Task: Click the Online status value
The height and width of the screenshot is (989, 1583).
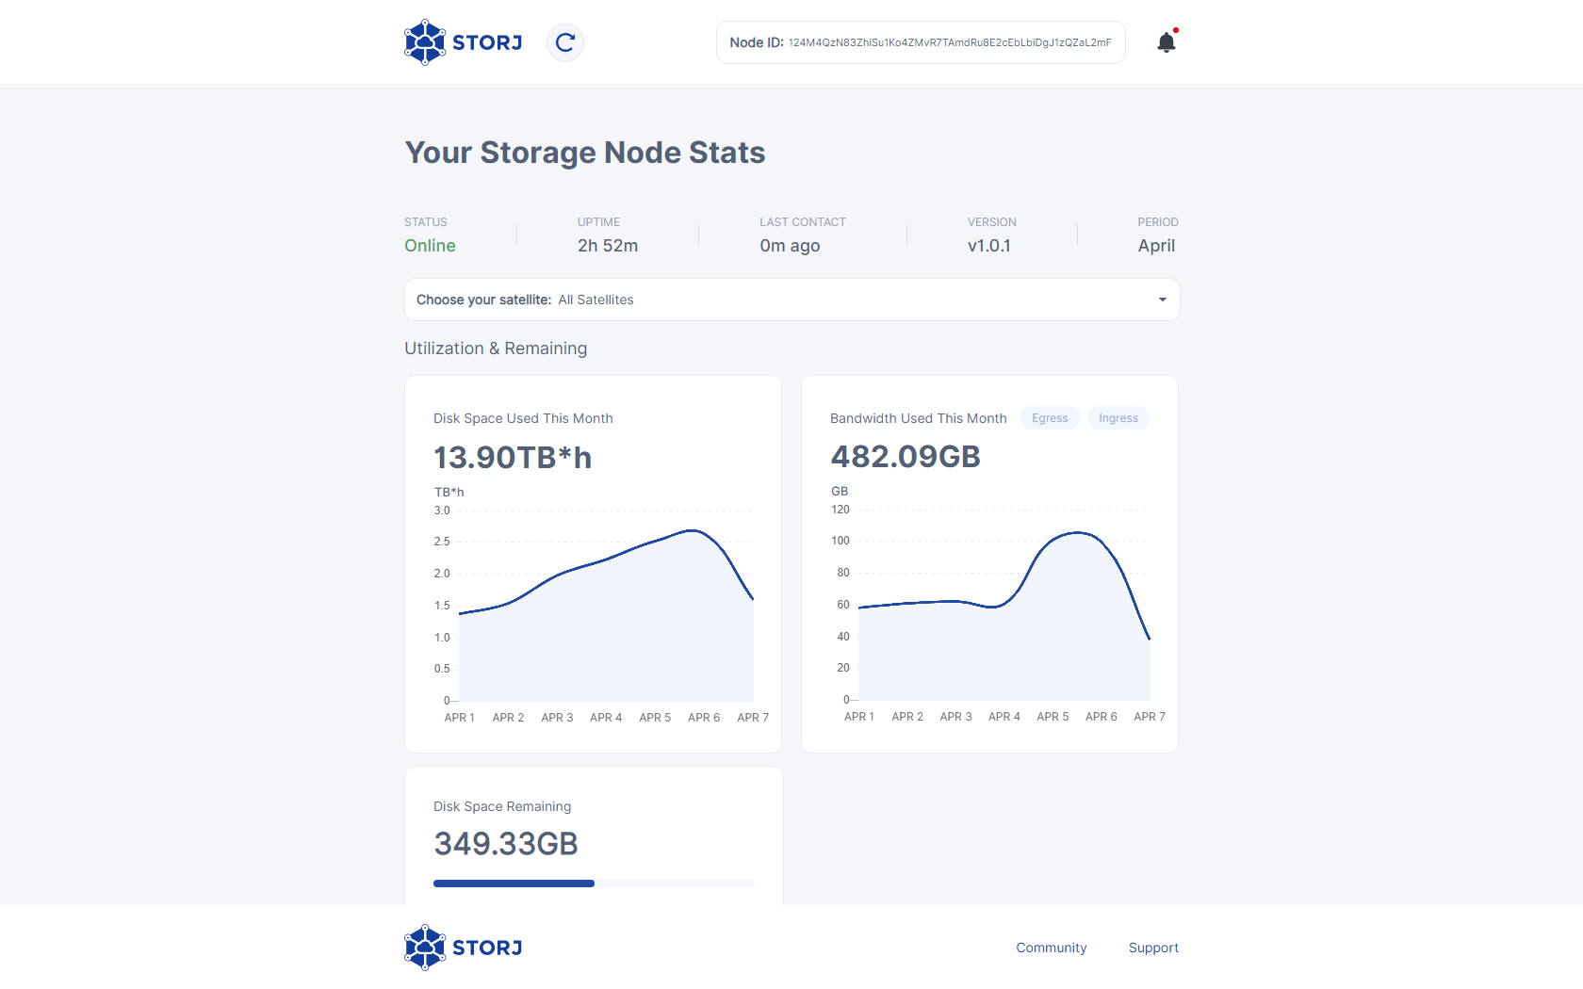Action: tap(430, 246)
